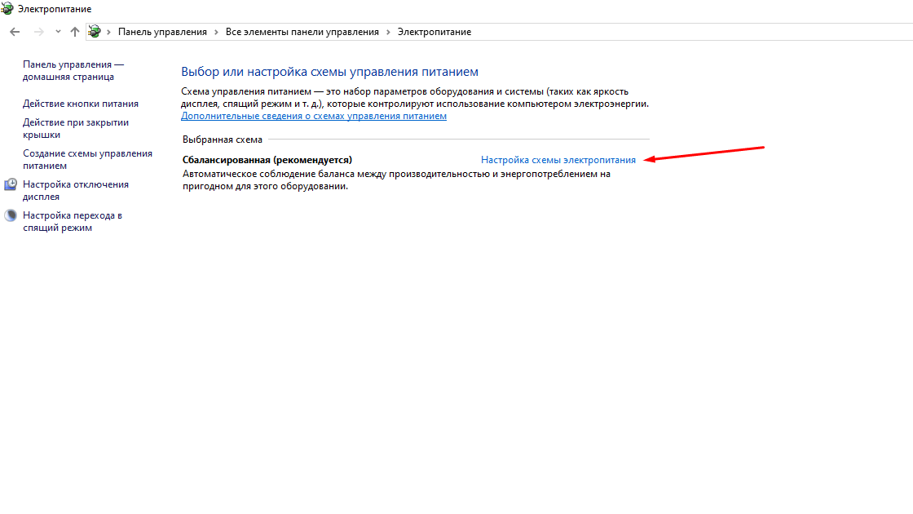Viewport: 913px width, 514px height.
Task: Open Создание схемы управления питанием
Action: click(x=87, y=159)
